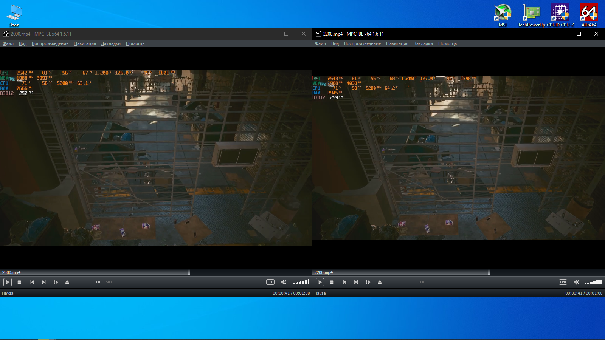Go to previous file in 2000.mp4 player

(32, 282)
